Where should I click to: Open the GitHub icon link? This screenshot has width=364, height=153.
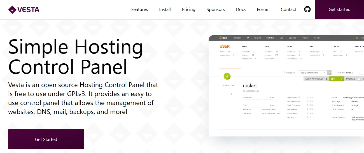tap(307, 10)
